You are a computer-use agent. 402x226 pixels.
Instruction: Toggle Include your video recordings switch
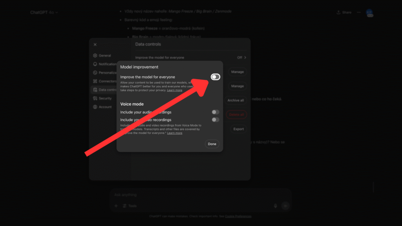point(216,120)
